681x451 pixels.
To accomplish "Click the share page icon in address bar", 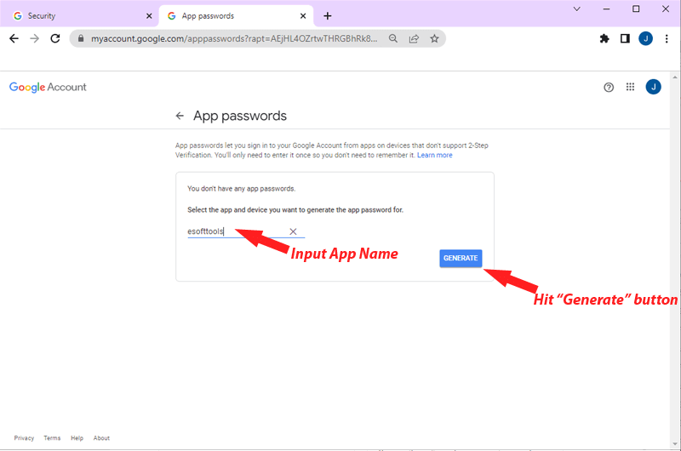I will coord(414,38).
